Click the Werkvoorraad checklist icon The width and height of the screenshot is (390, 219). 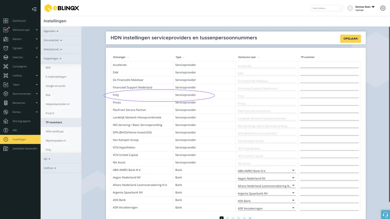coord(6,30)
